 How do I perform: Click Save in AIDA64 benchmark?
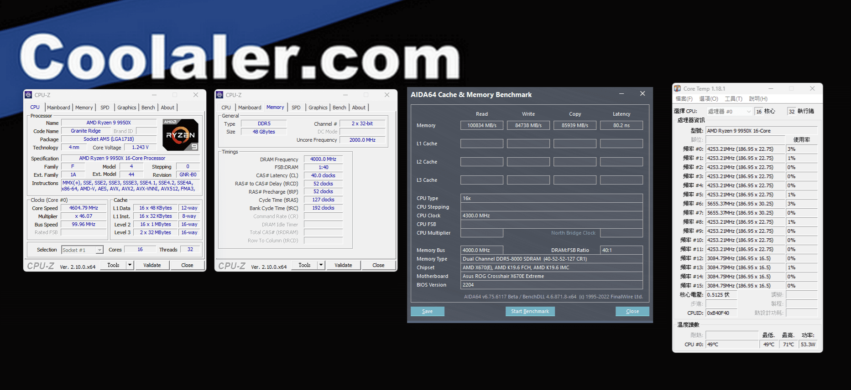tap(428, 311)
